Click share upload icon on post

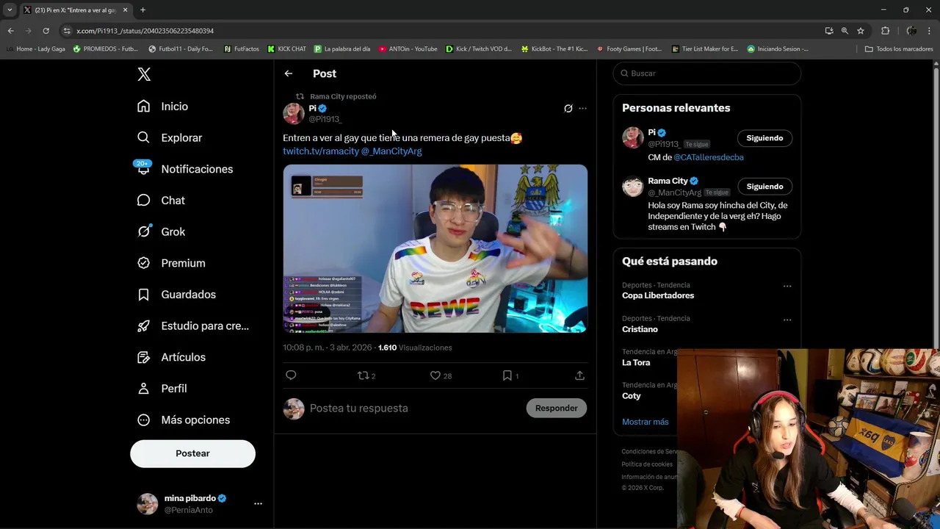tap(579, 375)
